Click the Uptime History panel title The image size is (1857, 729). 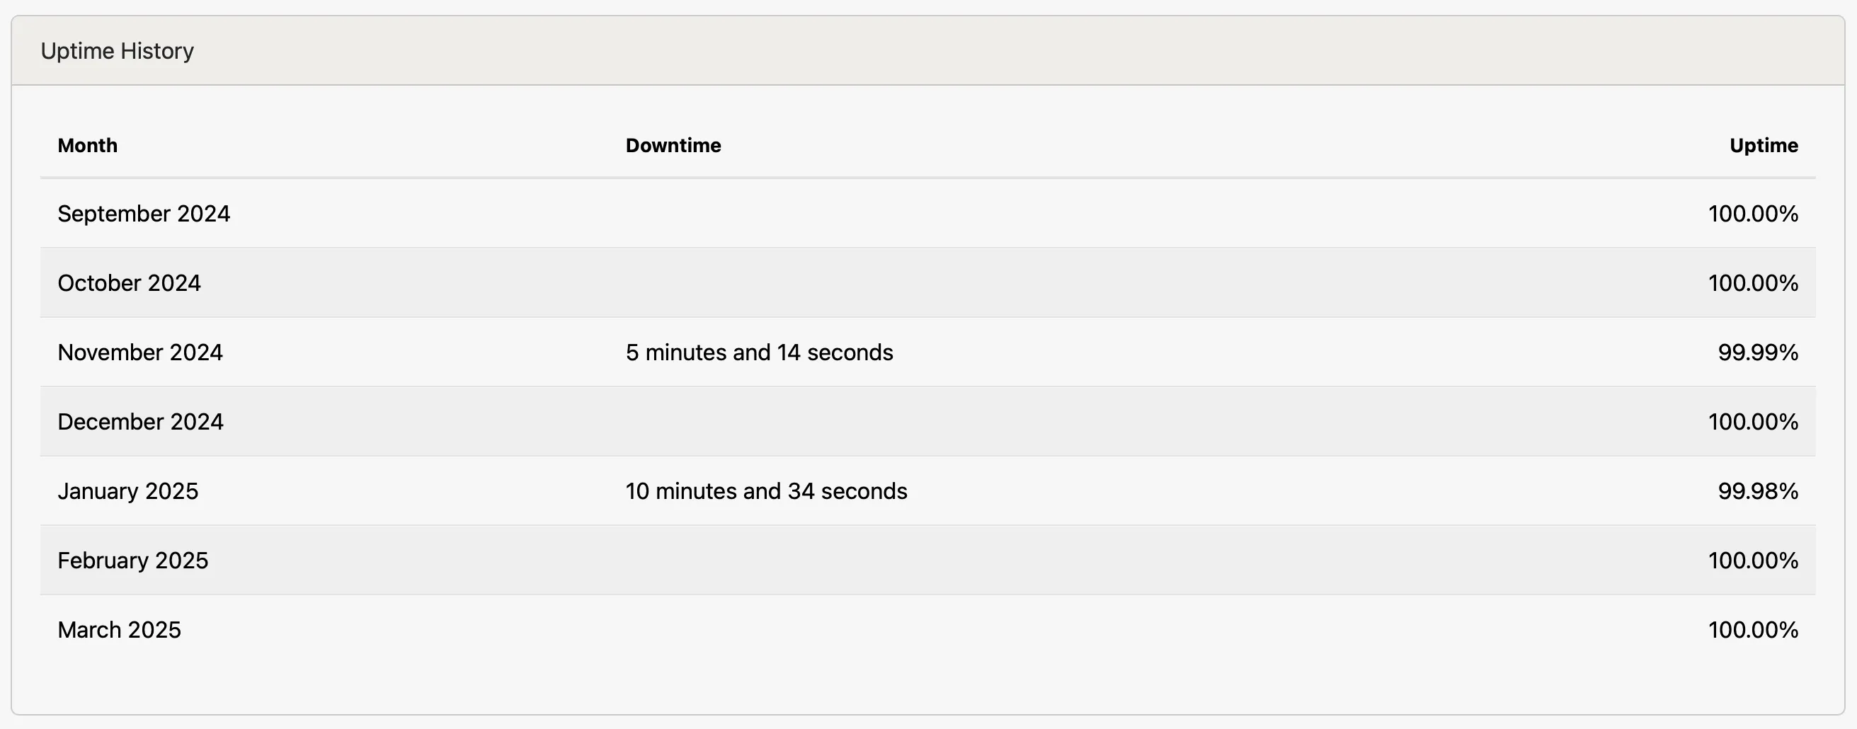pyautogui.click(x=117, y=51)
